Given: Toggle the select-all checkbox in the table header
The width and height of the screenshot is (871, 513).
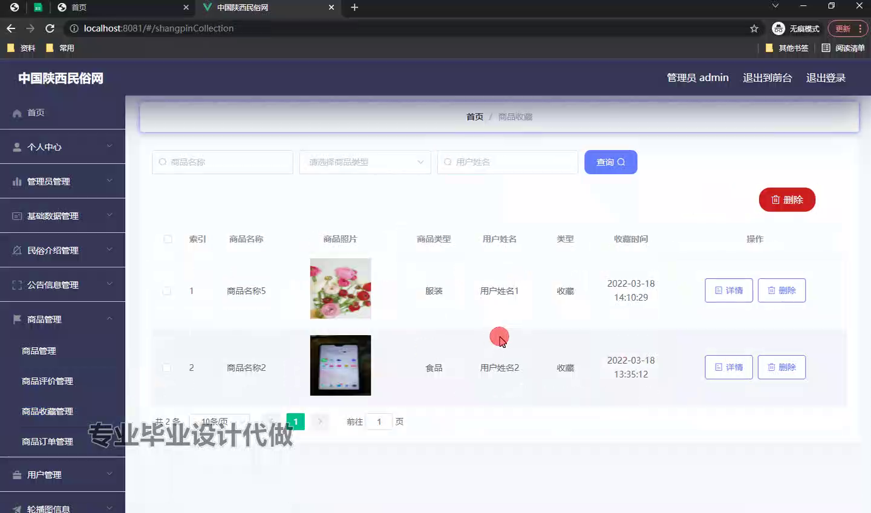Looking at the screenshot, I should coord(168,239).
